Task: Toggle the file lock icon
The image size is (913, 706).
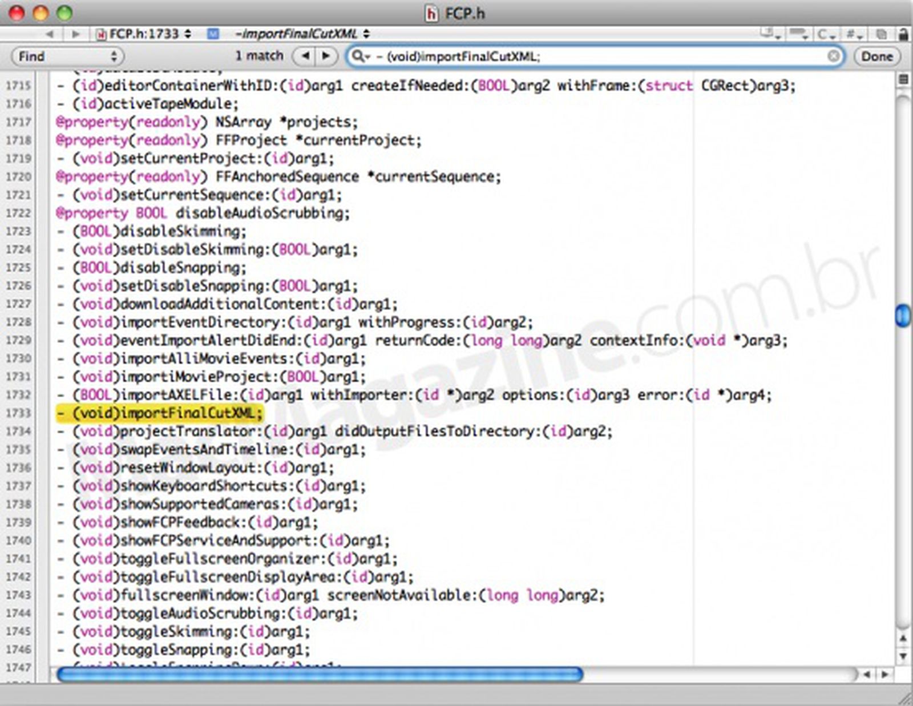Action: (903, 34)
